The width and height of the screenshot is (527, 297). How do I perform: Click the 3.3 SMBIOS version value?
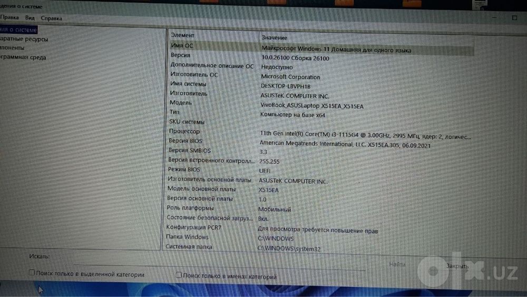coord(263,152)
